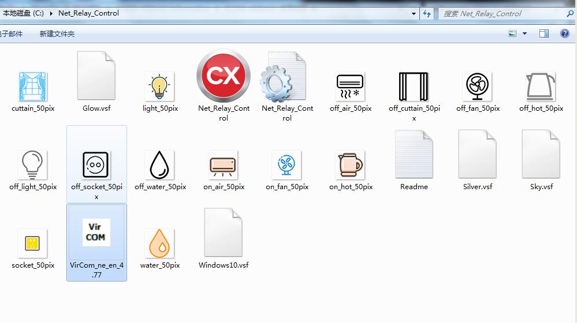The image size is (577, 323).
Task: Expand the breadcrumb arrow before Net_Relay_Control
Action: (x=51, y=13)
